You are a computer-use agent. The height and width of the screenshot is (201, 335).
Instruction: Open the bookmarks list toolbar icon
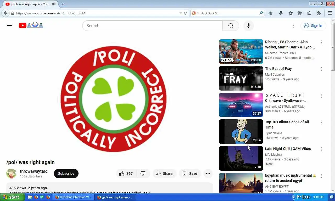309,13
